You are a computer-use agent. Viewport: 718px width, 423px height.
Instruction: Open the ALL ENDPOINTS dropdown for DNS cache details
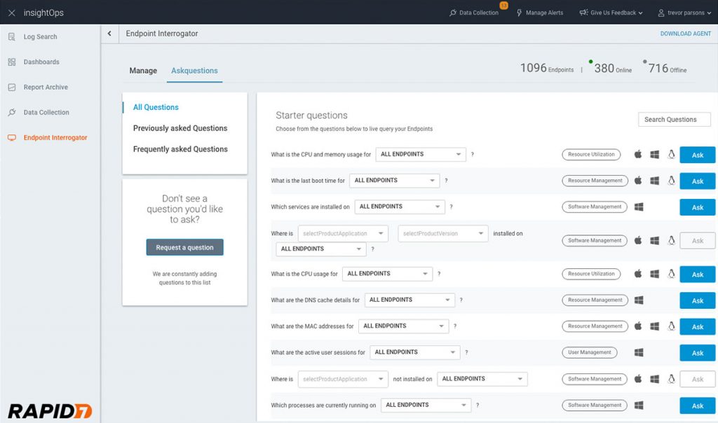(409, 300)
